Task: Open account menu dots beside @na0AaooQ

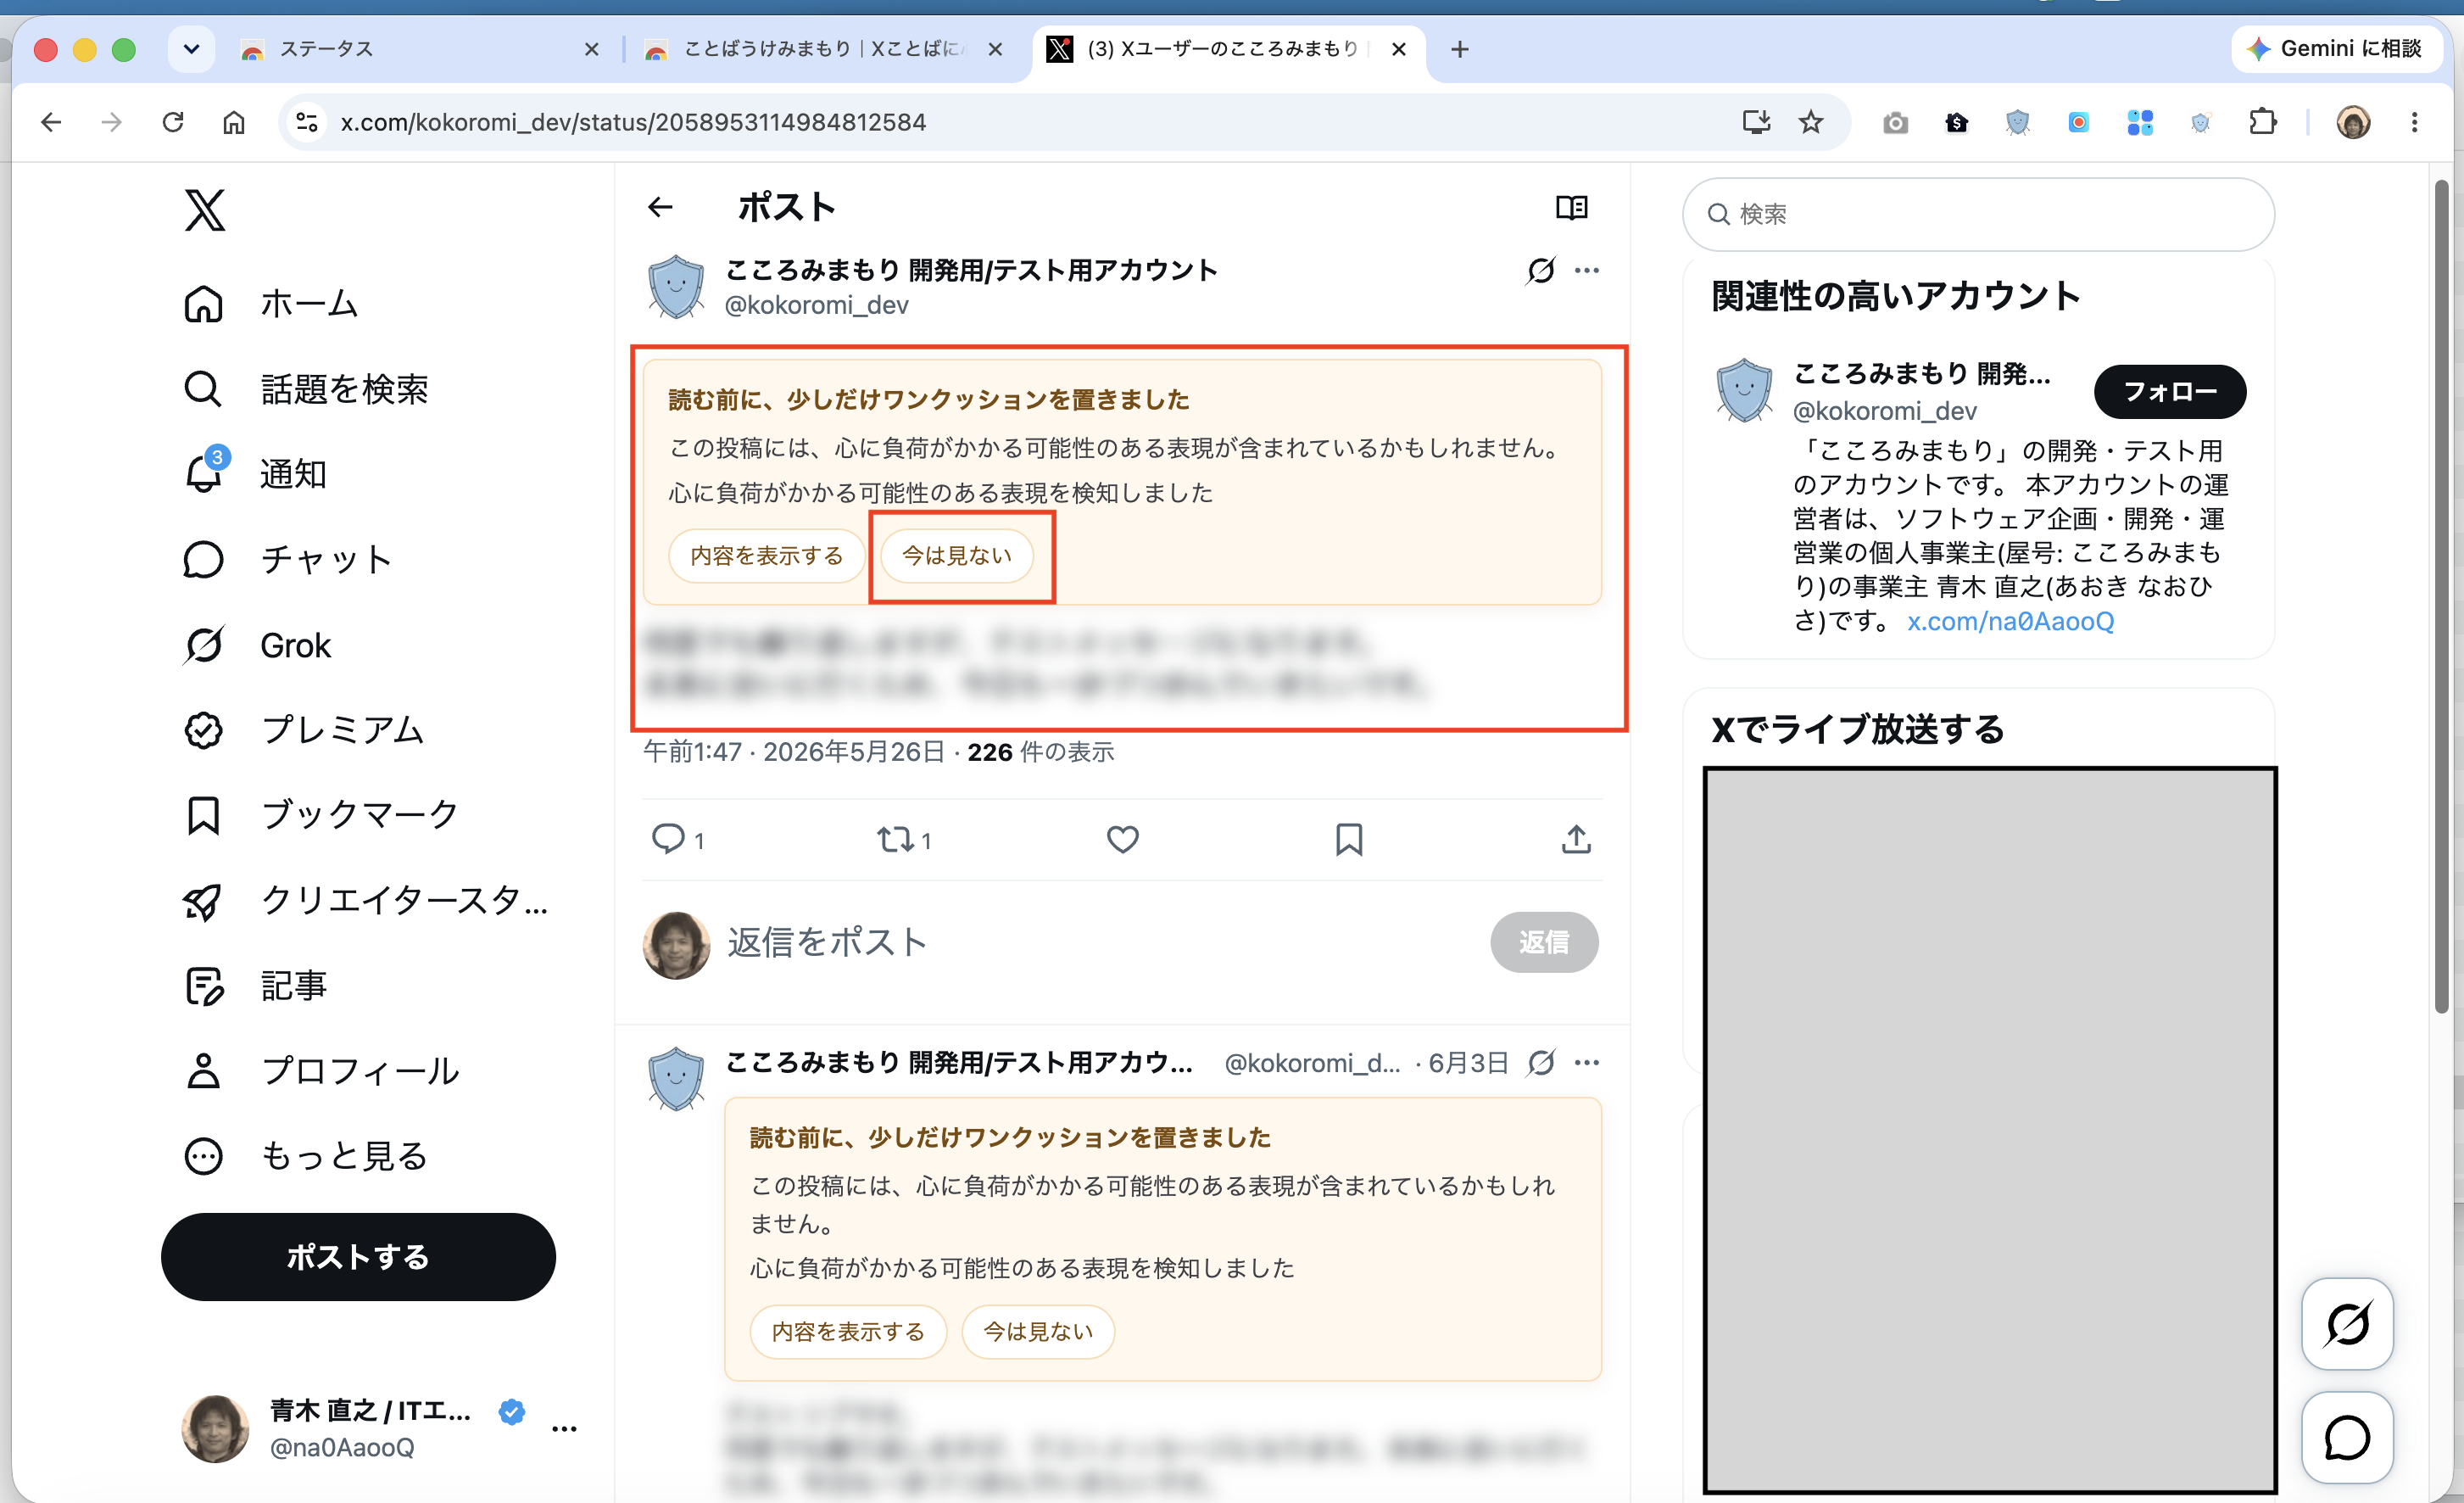Action: pyautogui.click(x=564, y=1428)
